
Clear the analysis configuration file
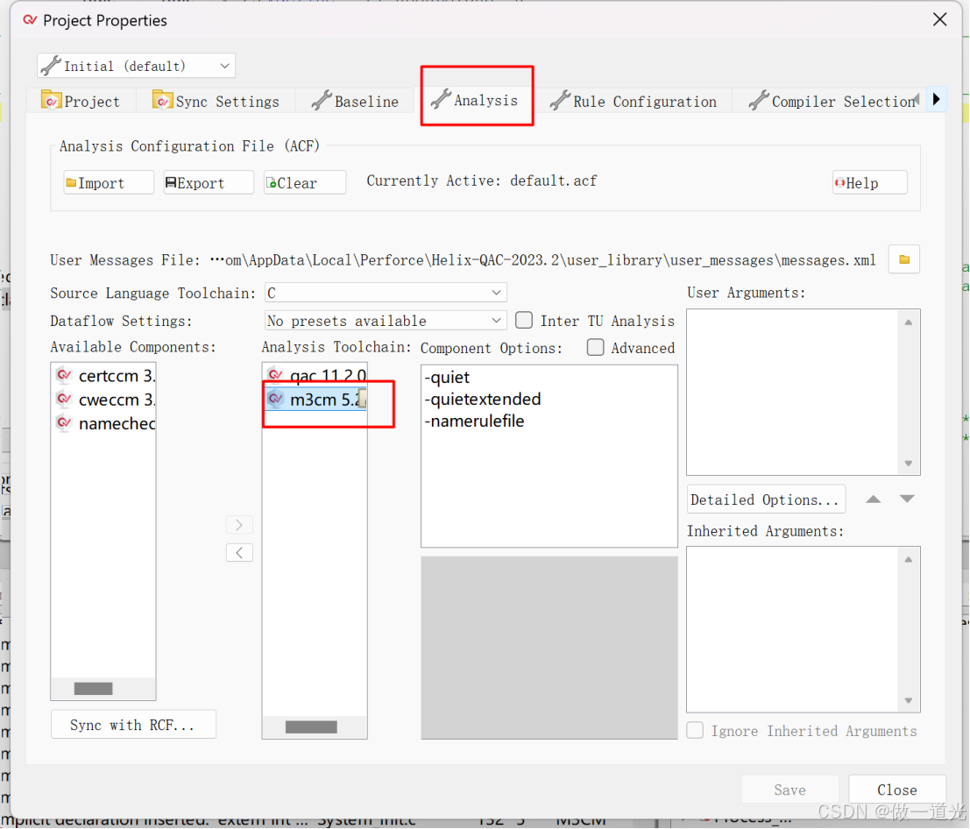point(305,182)
